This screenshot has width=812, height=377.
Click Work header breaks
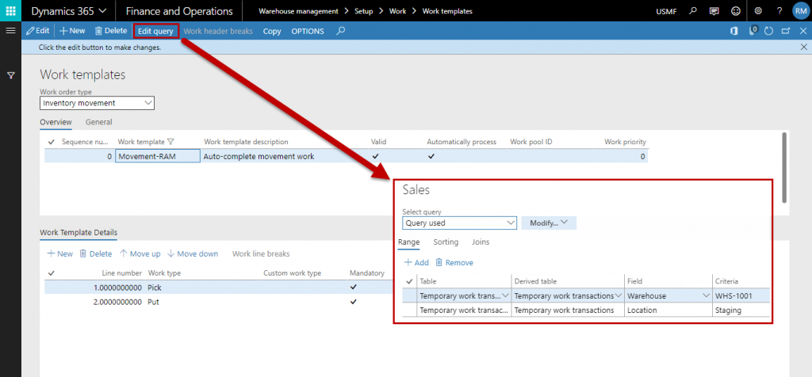click(x=218, y=31)
